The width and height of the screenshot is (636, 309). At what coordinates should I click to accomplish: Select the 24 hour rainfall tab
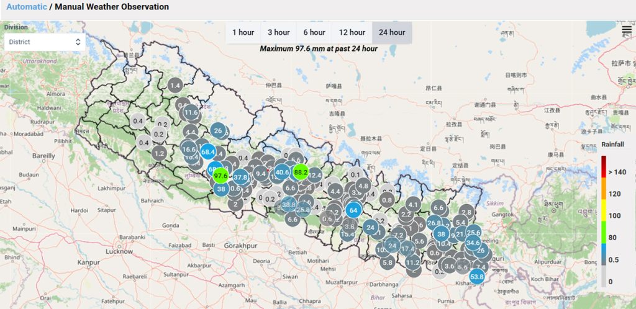point(391,32)
